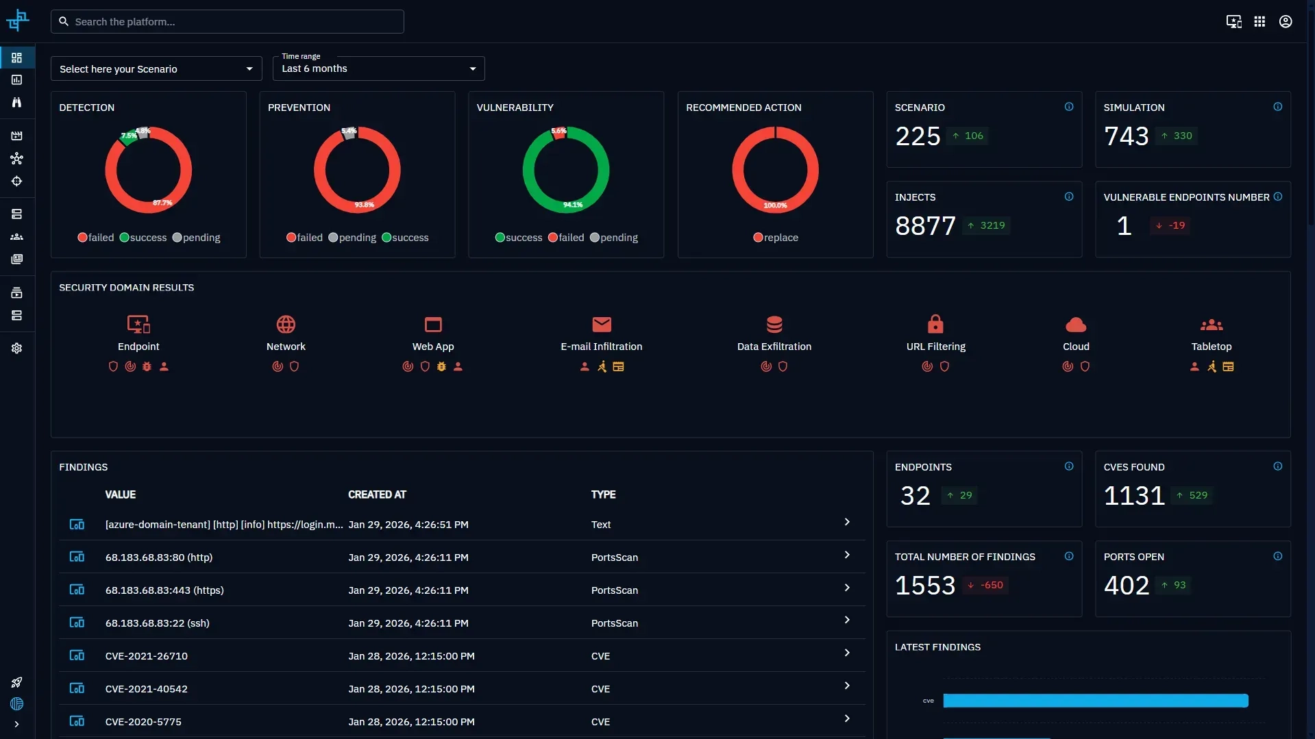The width and height of the screenshot is (1315, 739).
Task: Open the apps grid menu icon
Action: pos(1259,22)
